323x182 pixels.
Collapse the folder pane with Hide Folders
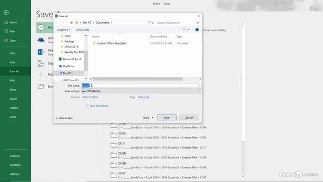coord(64,118)
